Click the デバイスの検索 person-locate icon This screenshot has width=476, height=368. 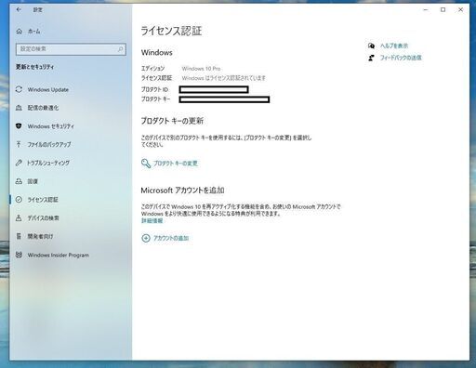pyautogui.click(x=19, y=218)
